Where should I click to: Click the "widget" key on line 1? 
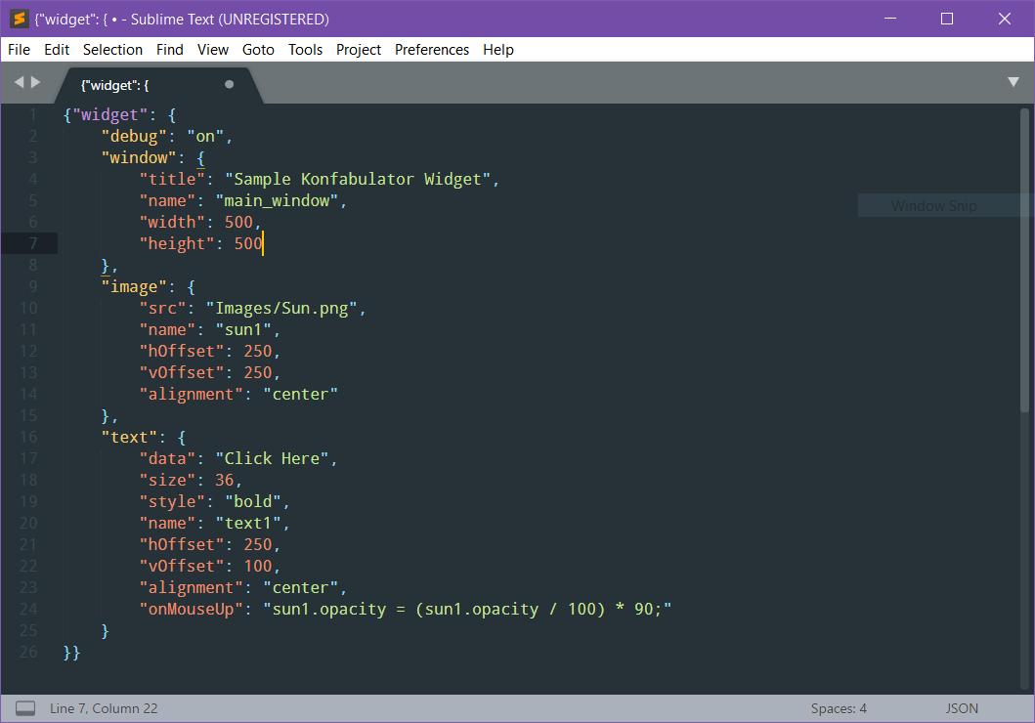(x=109, y=114)
